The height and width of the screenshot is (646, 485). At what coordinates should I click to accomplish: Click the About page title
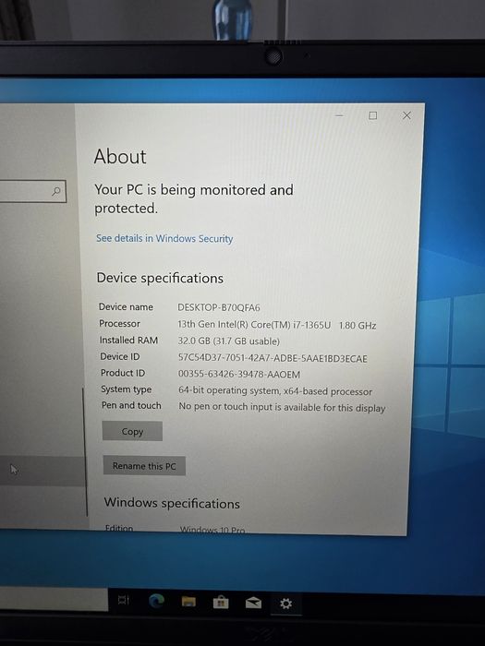tap(120, 157)
